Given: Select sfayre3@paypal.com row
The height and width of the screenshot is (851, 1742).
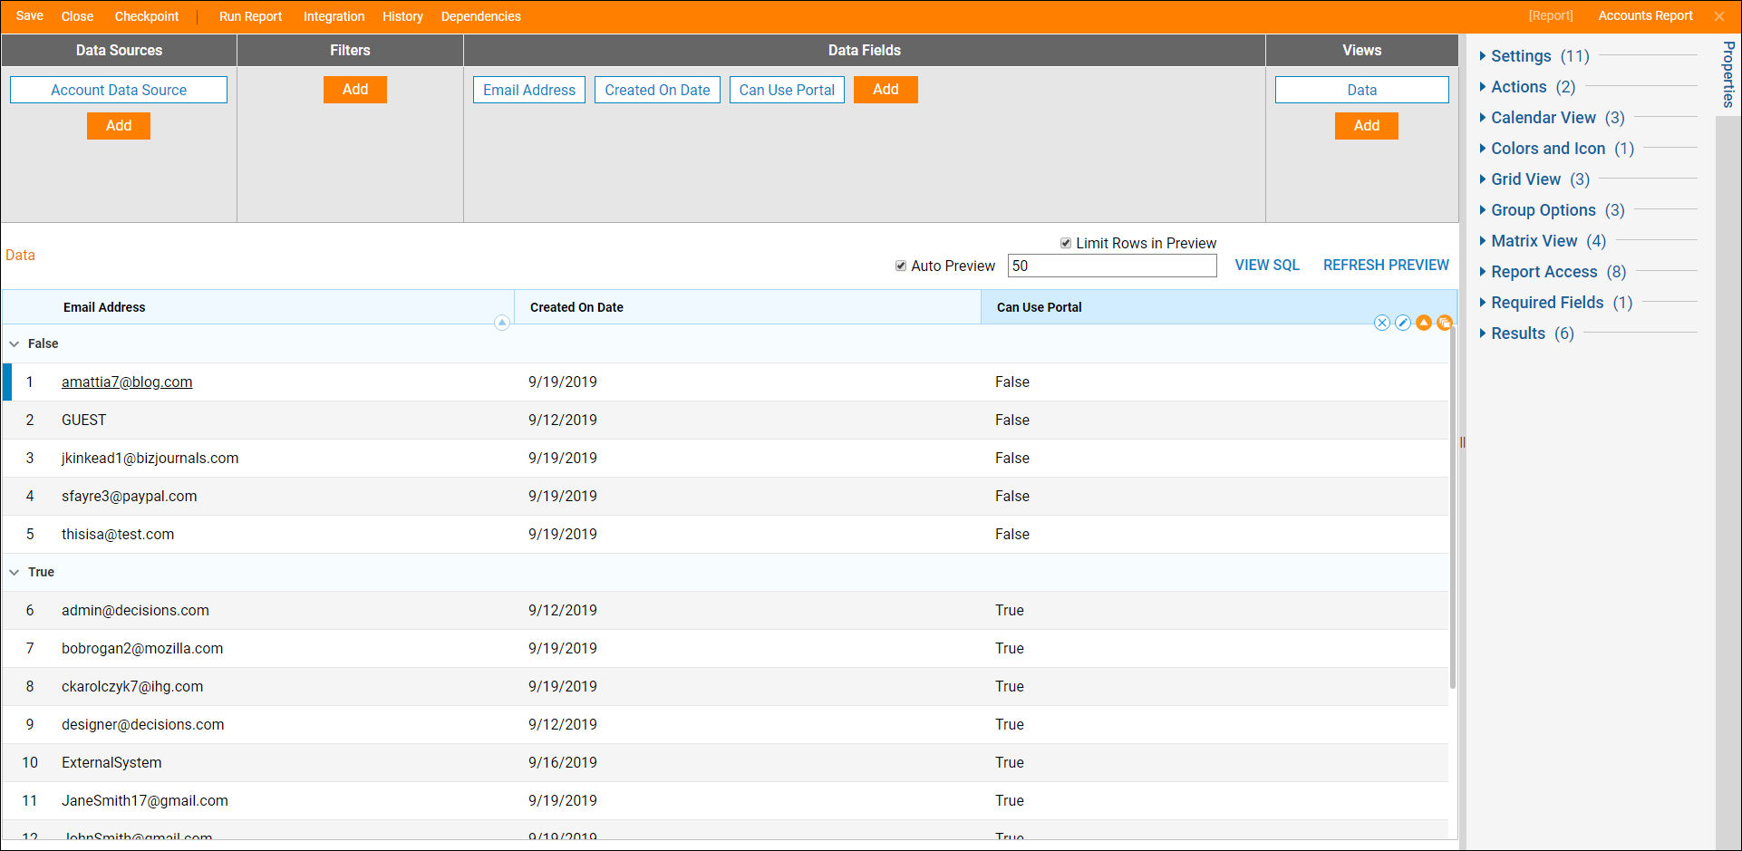Looking at the screenshot, I should click(725, 497).
